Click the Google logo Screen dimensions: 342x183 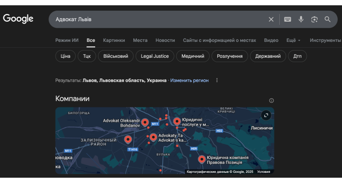(x=18, y=19)
